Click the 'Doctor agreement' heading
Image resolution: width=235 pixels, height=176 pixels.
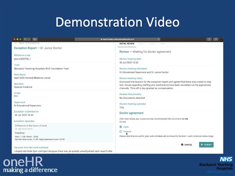pyautogui.click(x=132, y=113)
